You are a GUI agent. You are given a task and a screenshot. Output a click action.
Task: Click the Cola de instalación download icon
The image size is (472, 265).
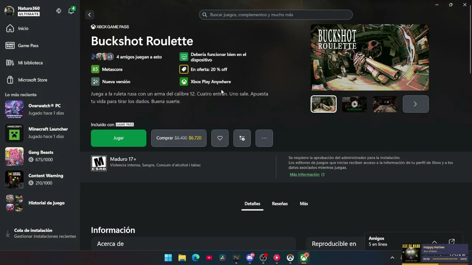pos(8,233)
